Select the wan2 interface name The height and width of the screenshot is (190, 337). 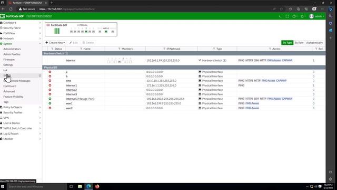pyautogui.click(x=69, y=108)
